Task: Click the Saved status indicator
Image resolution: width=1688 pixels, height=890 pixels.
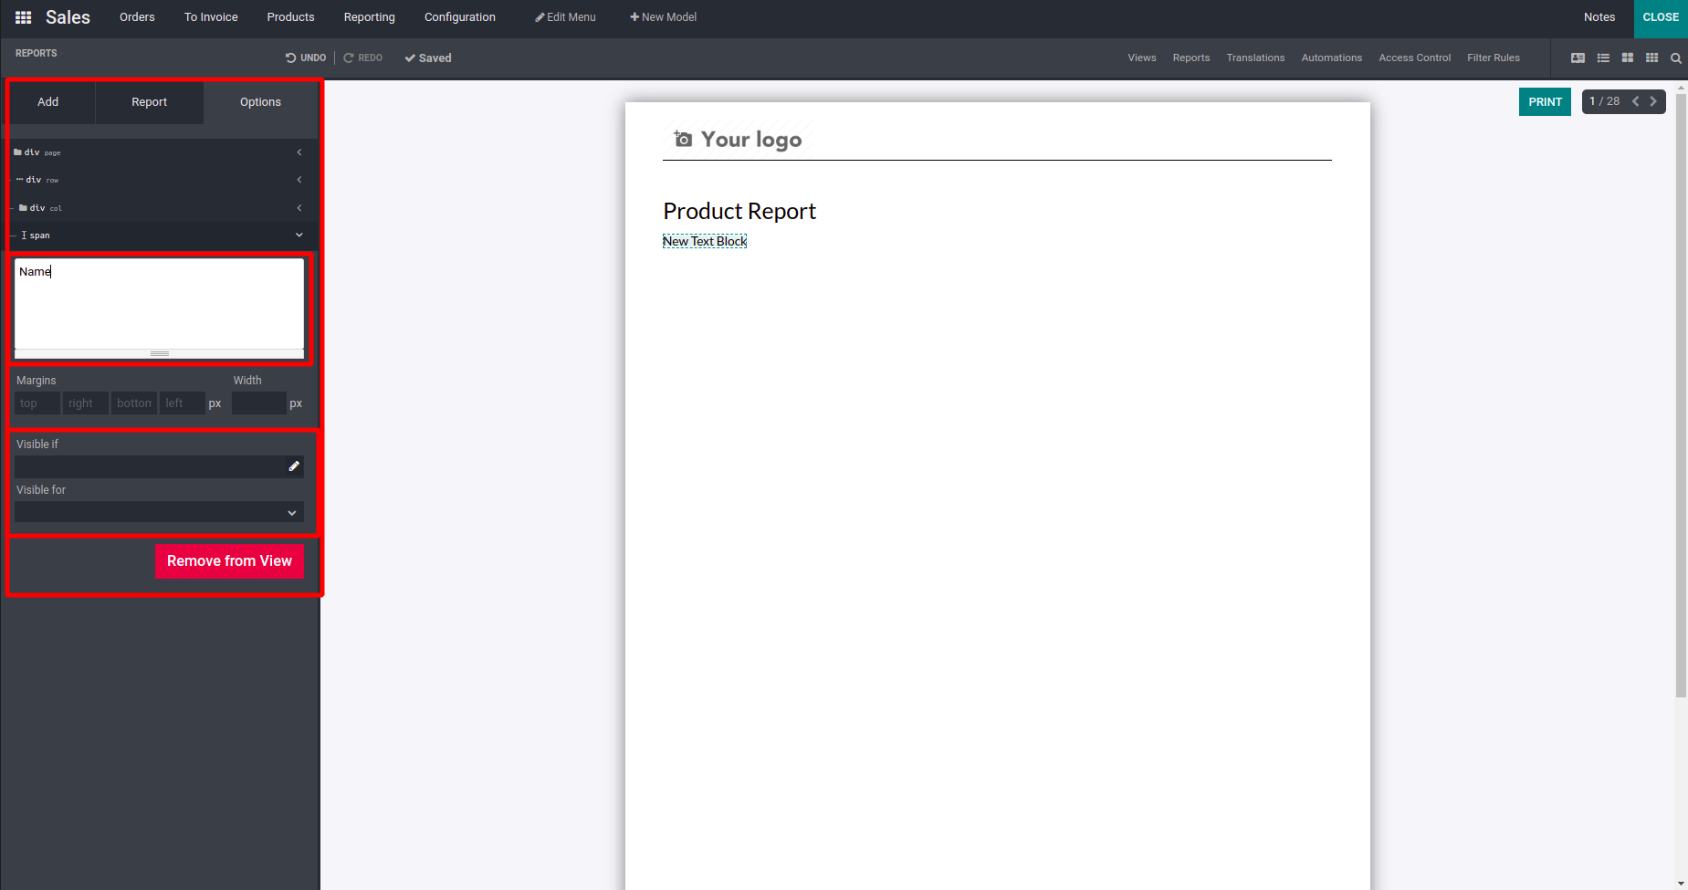Action: coord(428,58)
